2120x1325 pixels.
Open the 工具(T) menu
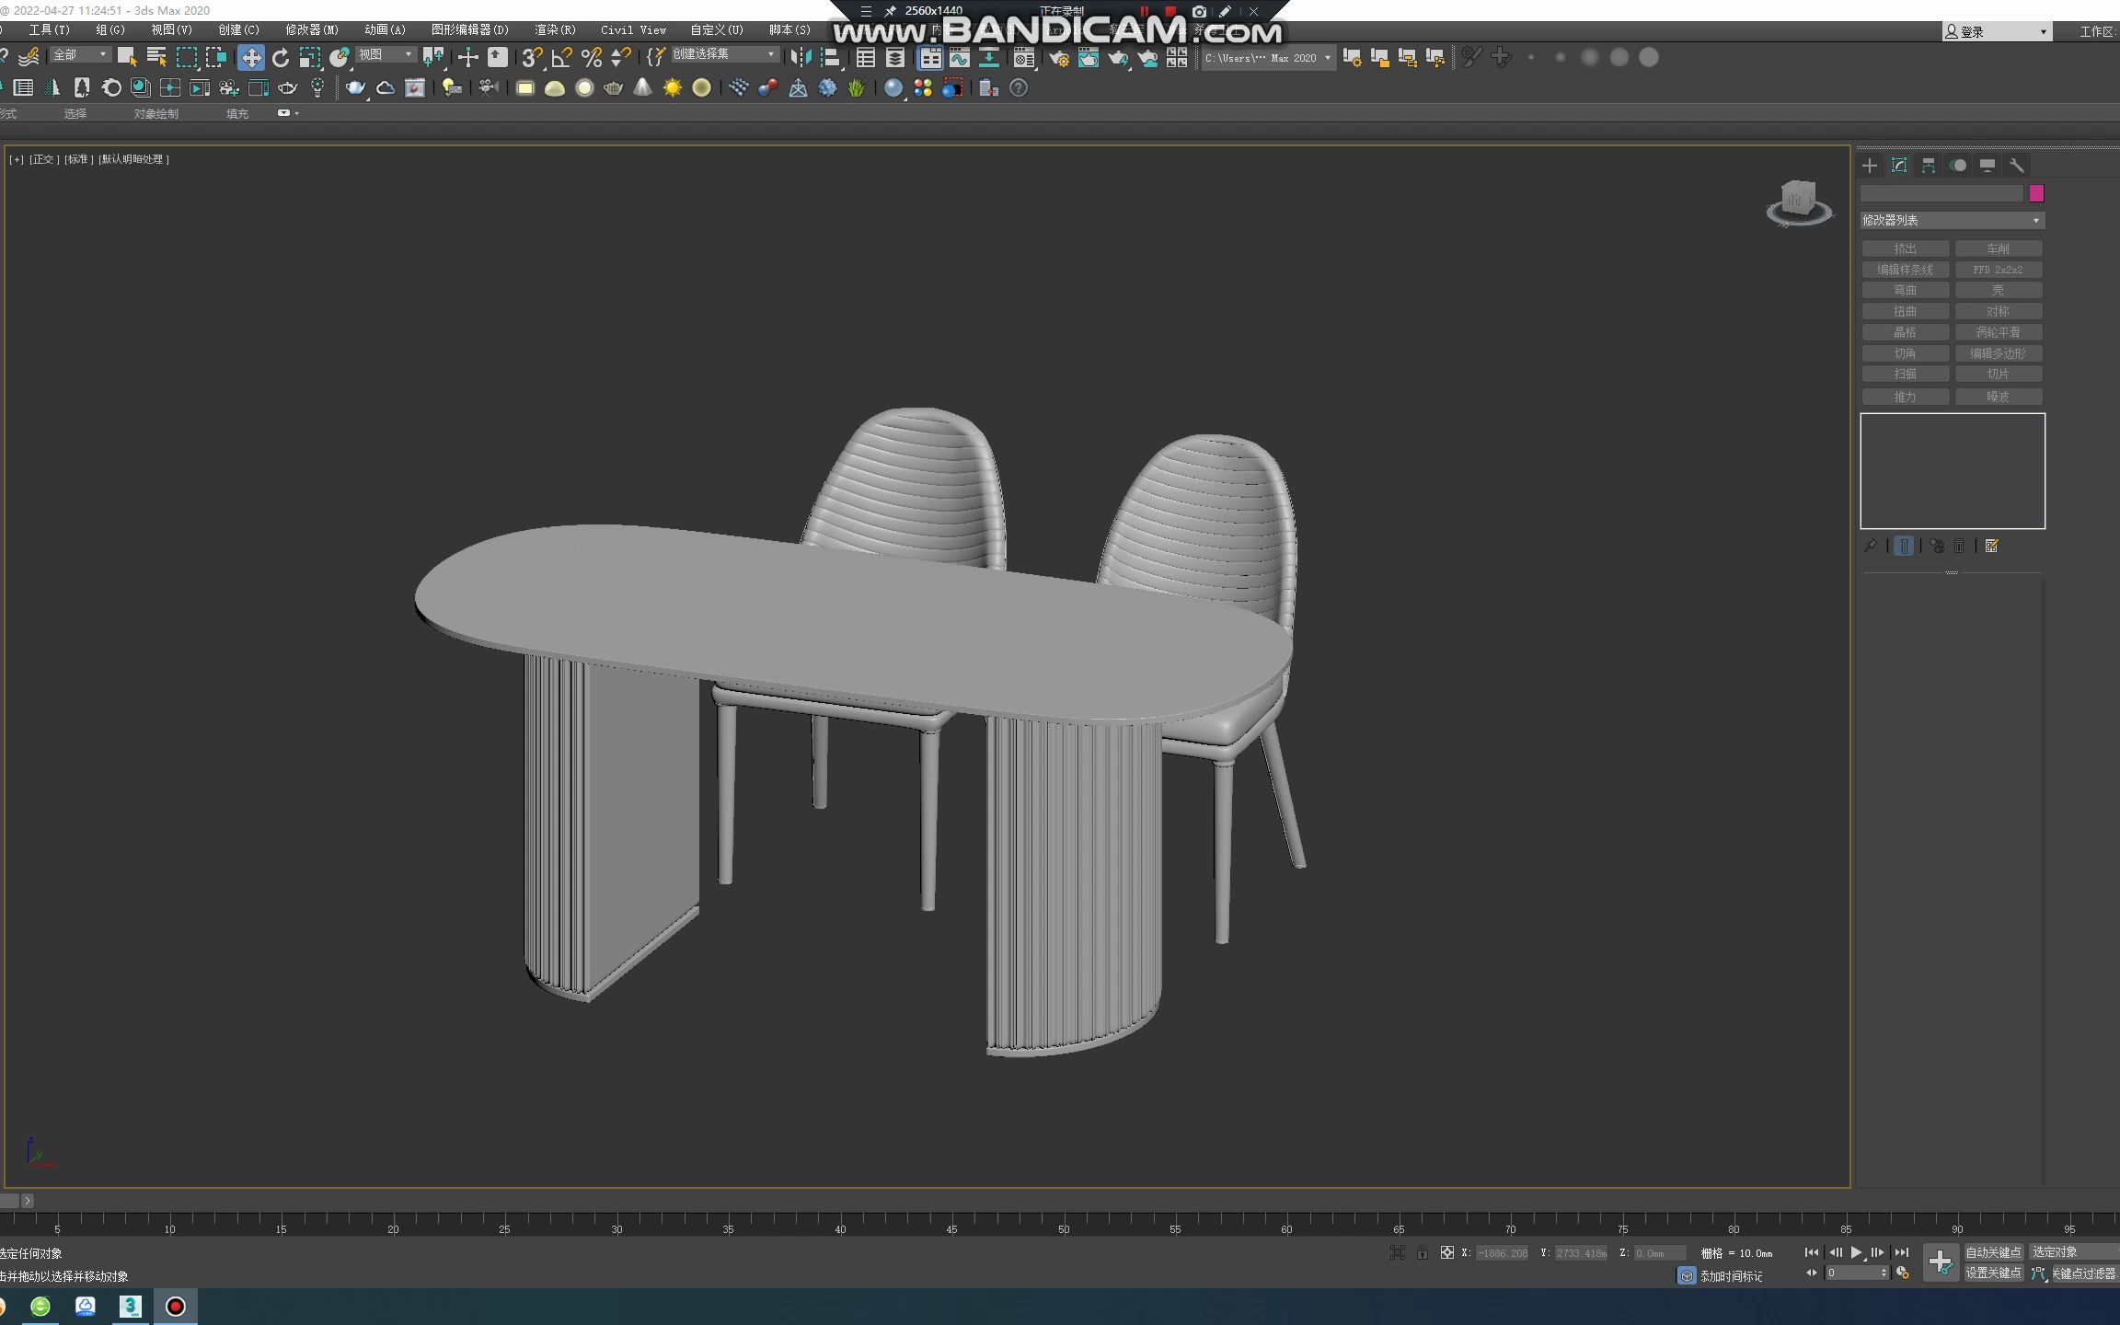click(50, 30)
